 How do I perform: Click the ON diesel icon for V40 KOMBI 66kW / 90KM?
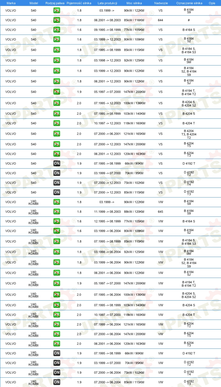[57, 353]
